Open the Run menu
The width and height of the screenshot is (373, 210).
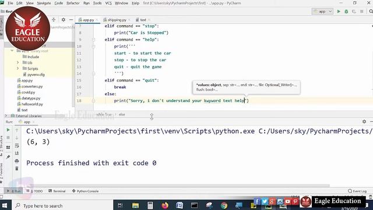87,3
